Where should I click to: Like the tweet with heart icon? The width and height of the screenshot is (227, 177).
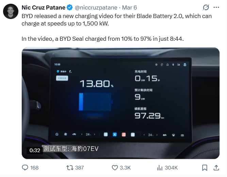[x=115, y=167]
